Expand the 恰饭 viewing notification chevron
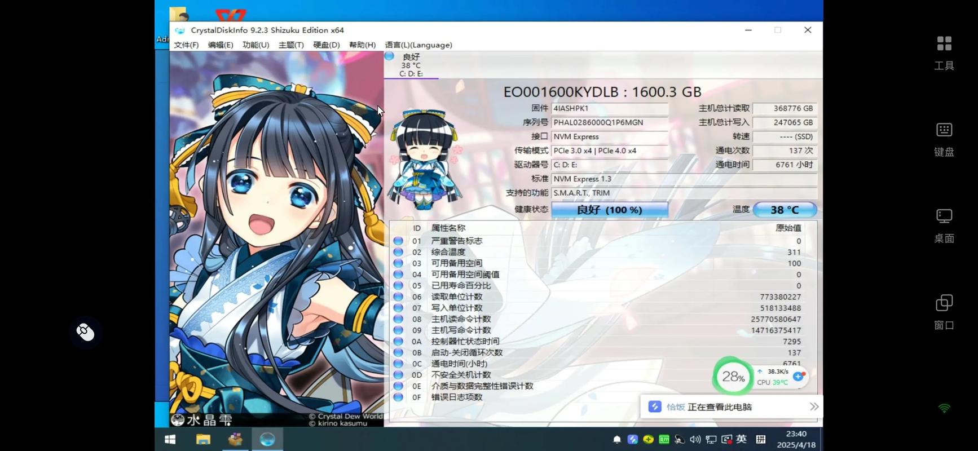978x451 pixels. coord(814,406)
